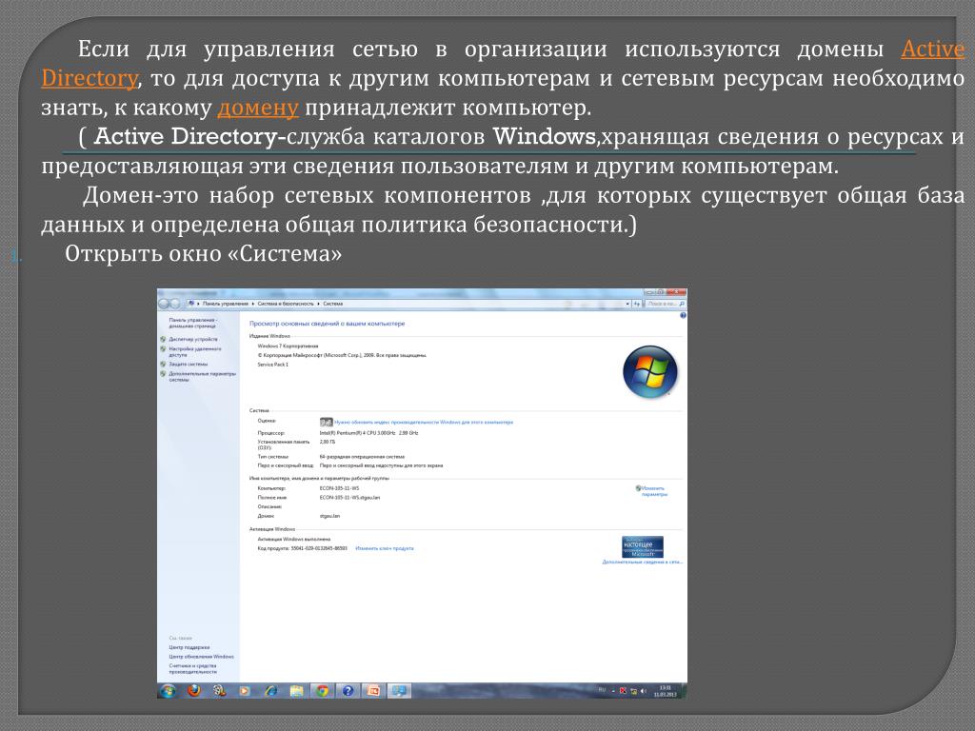Screen dimensions: 975x731
Task: Click shield icon beside 'Защита системы'
Action: [x=163, y=365]
